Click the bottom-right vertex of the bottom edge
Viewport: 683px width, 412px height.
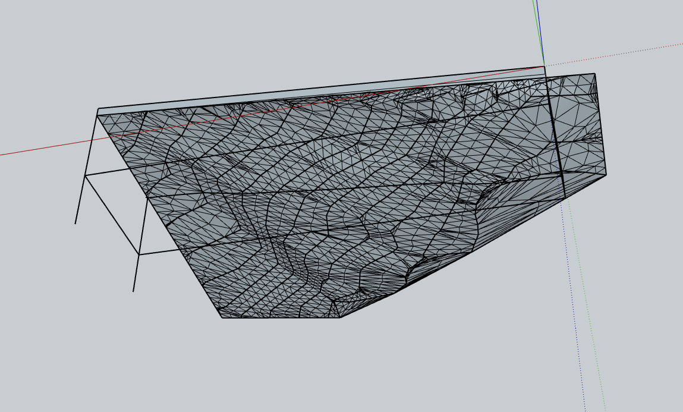[x=339, y=317]
